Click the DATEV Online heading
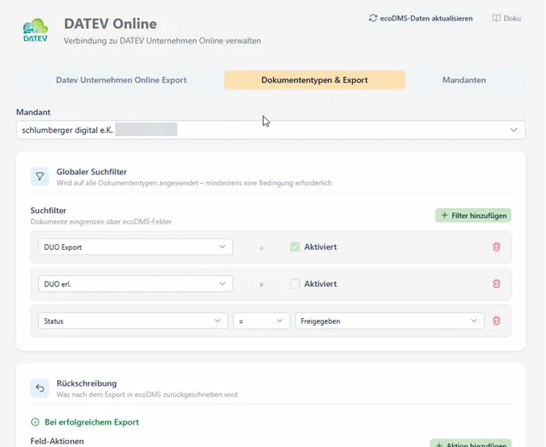546x447 pixels. pos(110,24)
